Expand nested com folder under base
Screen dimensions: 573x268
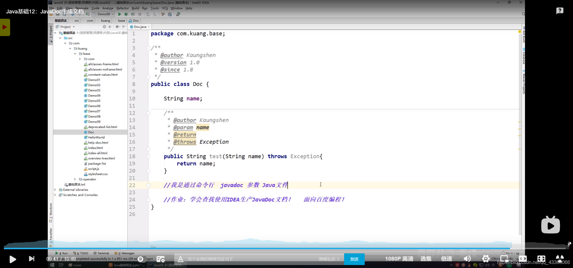80,59
